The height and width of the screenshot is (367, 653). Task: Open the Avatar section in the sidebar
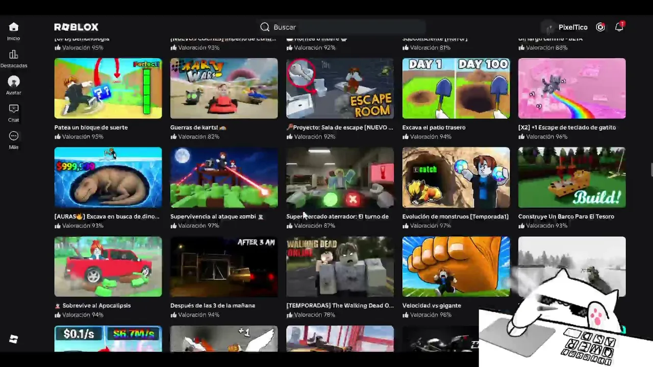pos(14,85)
